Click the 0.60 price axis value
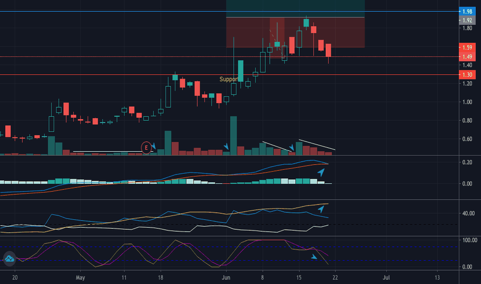Screen dimensions: 481x284 point(467,139)
